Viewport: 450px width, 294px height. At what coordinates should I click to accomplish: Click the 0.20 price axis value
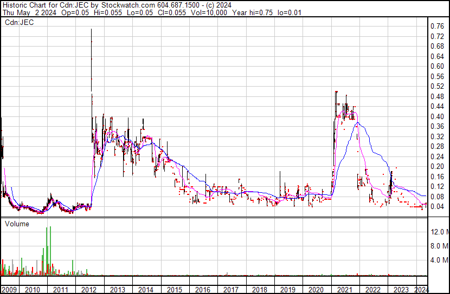437,167
